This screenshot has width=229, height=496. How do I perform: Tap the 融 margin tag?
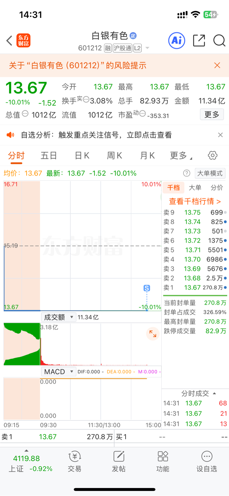pos(108,48)
